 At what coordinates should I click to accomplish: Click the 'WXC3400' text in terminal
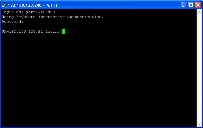pyautogui.click(x=47, y=12)
